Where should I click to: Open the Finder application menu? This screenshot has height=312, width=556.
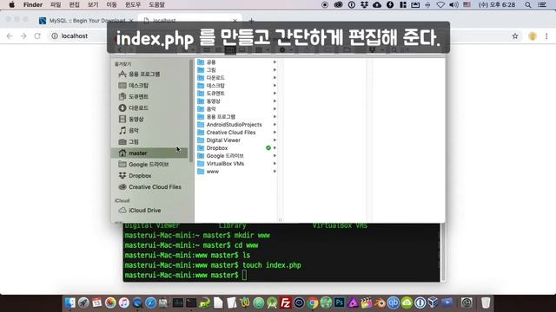point(33,4)
